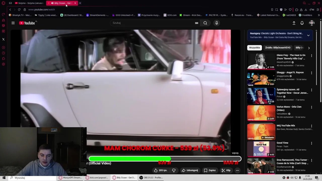Click the YouTube upload create icon

[294, 23]
